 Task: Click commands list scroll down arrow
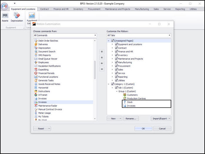click(x=95, y=119)
